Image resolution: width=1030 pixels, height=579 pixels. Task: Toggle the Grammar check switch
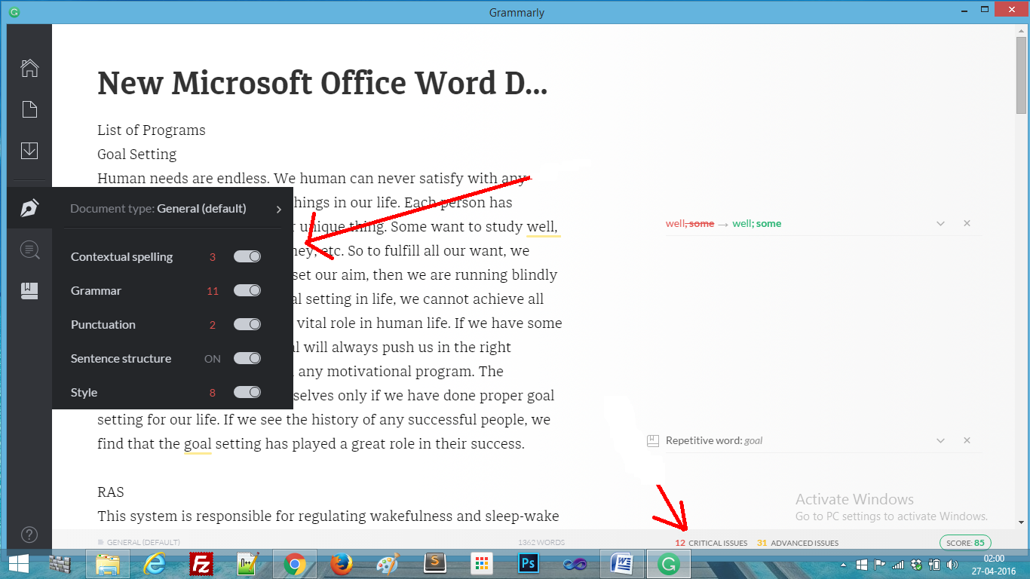point(247,290)
